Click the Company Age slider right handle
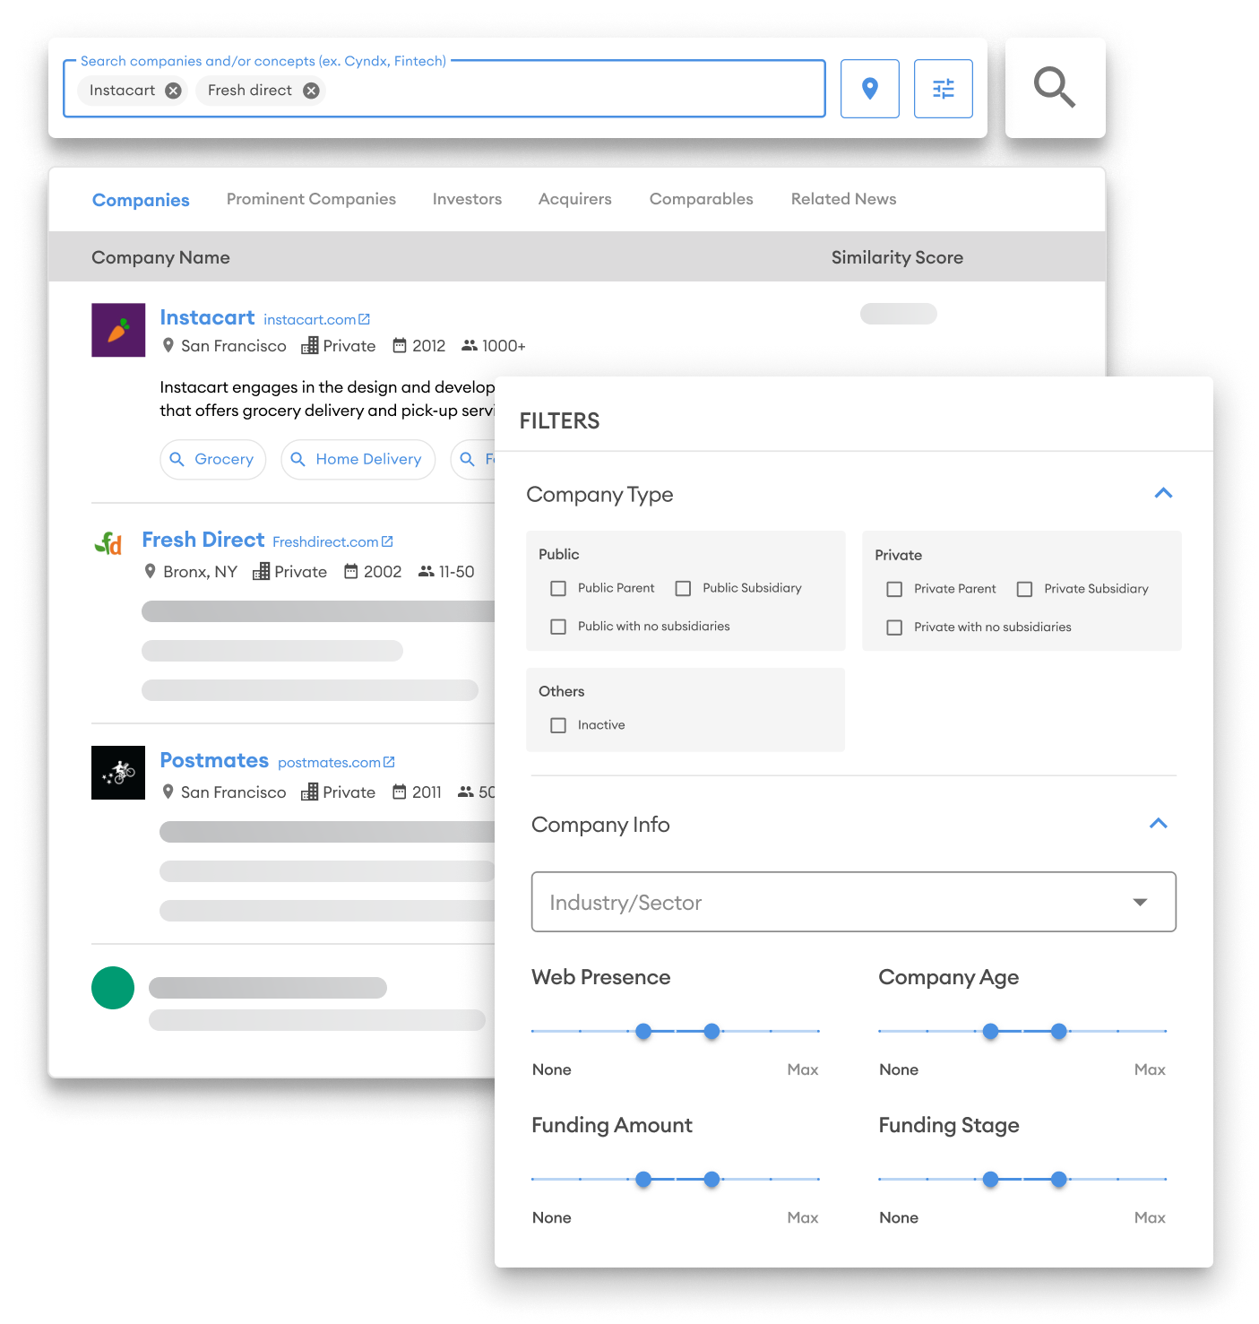 [x=1059, y=1032]
